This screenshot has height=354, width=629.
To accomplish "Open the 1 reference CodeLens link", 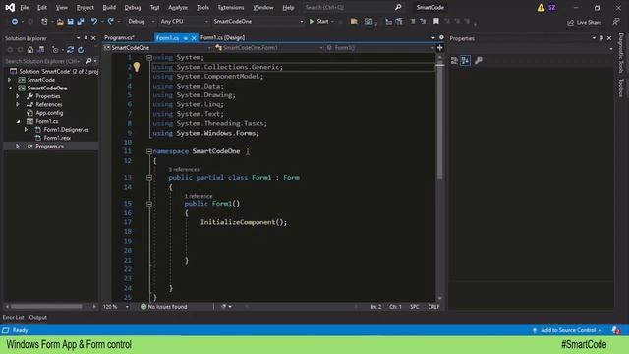I will point(199,196).
